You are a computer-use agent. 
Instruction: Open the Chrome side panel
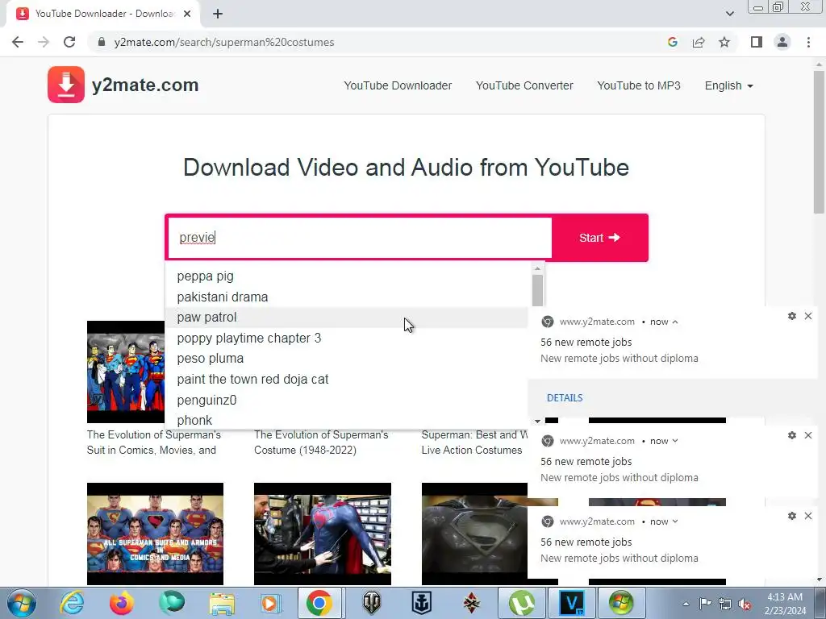click(x=757, y=42)
